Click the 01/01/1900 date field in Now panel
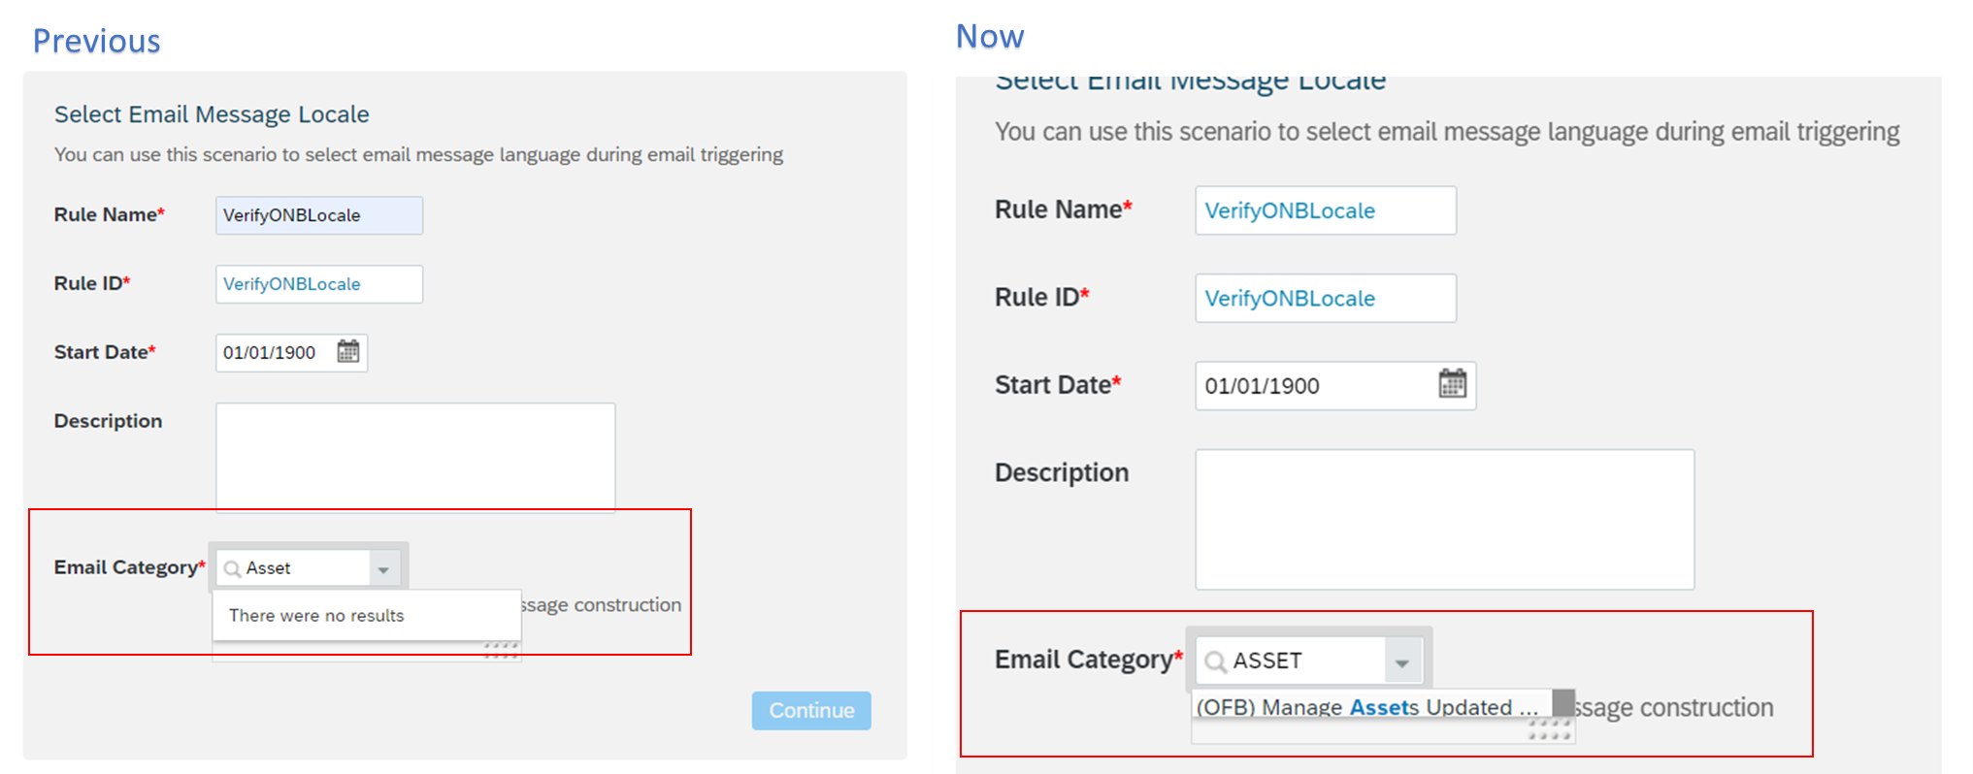The height and width of the screenshot is (774, 1973). [x=1310, y=386]
